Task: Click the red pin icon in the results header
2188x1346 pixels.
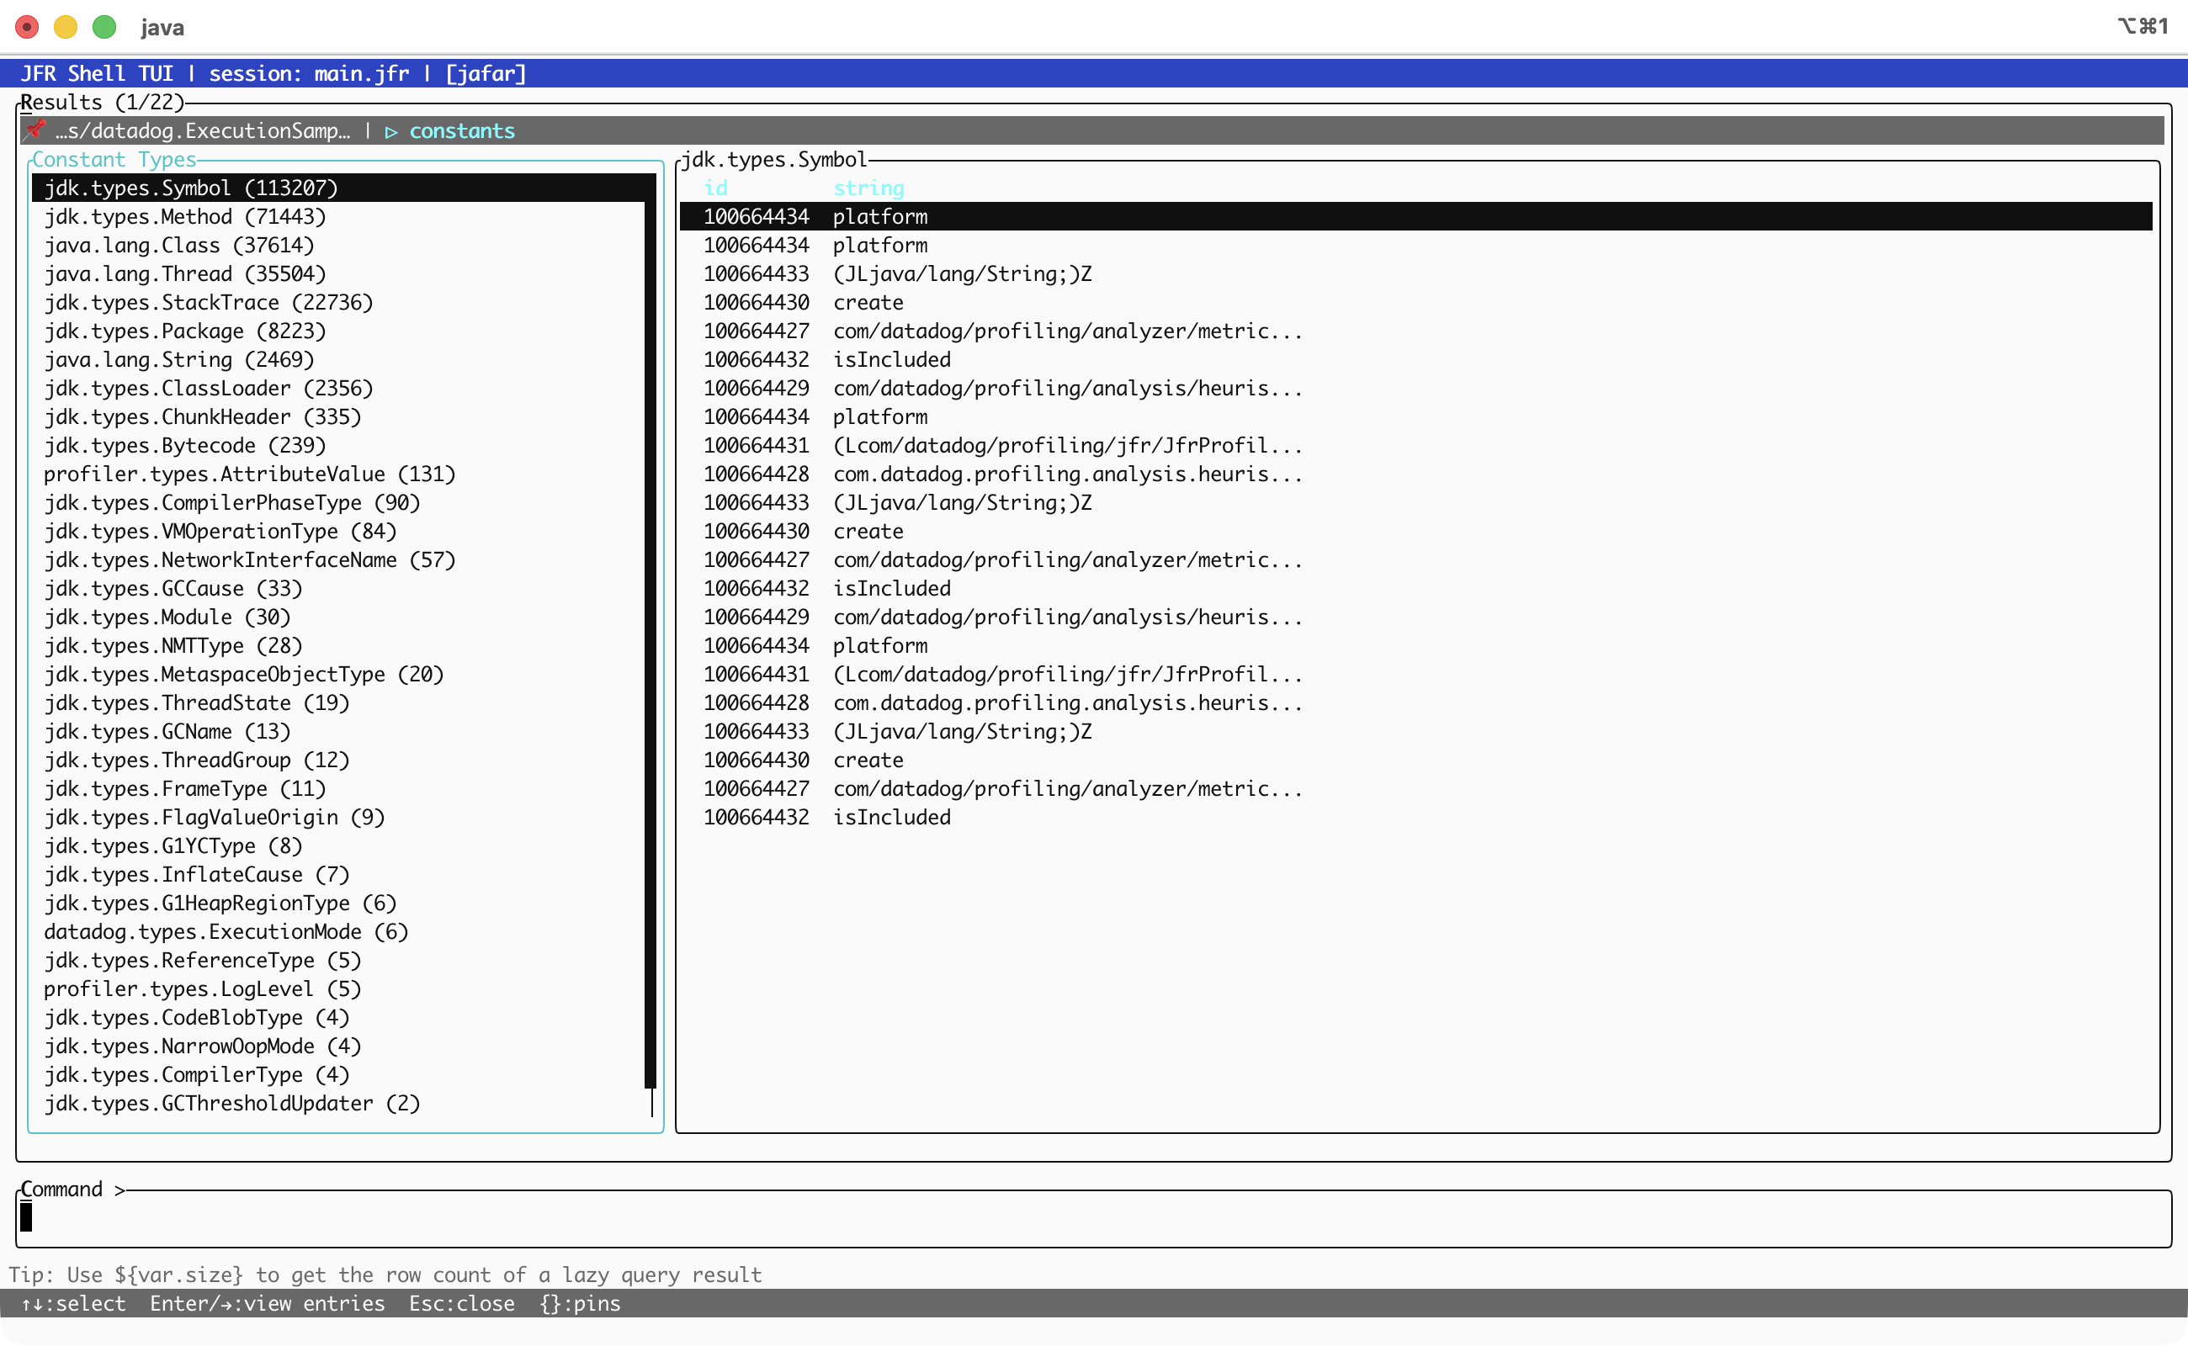Action: pos(35,130)
